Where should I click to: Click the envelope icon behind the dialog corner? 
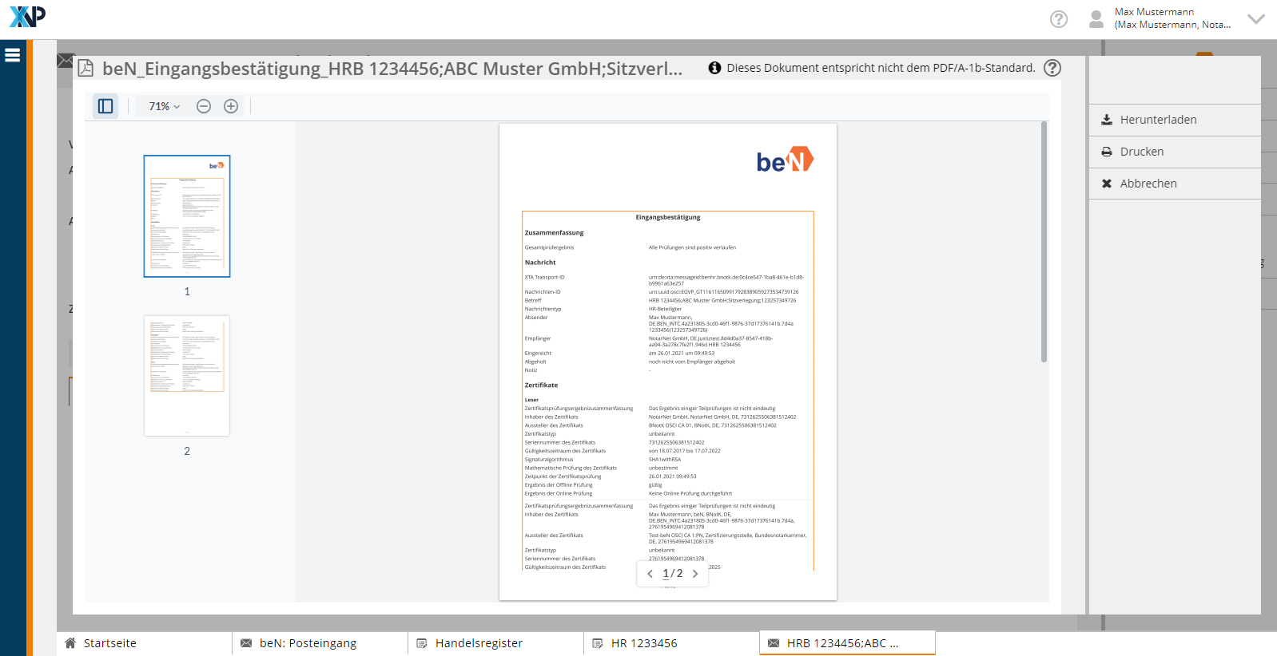(x=65, y=61)
